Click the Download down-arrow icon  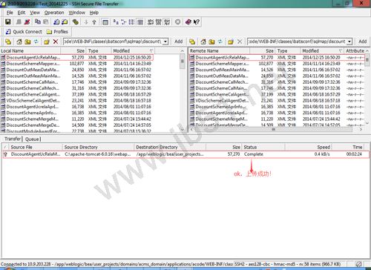[x=86, y=22]
